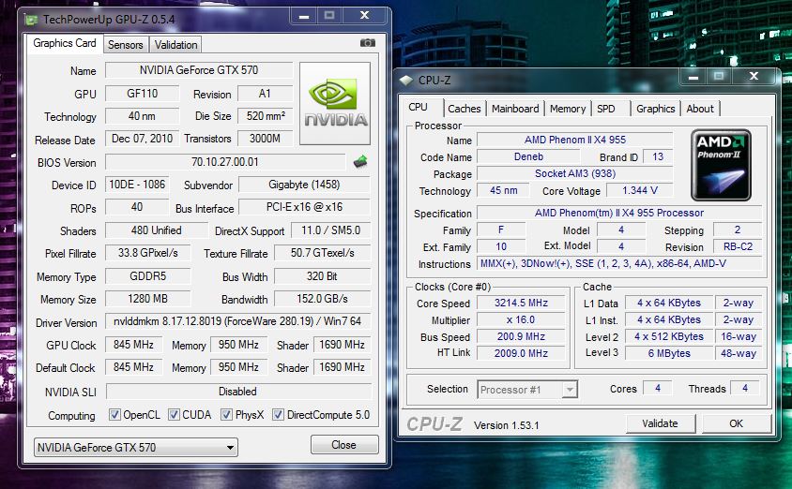
Task: Click the Level 2 cache value 4 x 512 KBytes
Action: pyautogui.click(x=669, y=336)
